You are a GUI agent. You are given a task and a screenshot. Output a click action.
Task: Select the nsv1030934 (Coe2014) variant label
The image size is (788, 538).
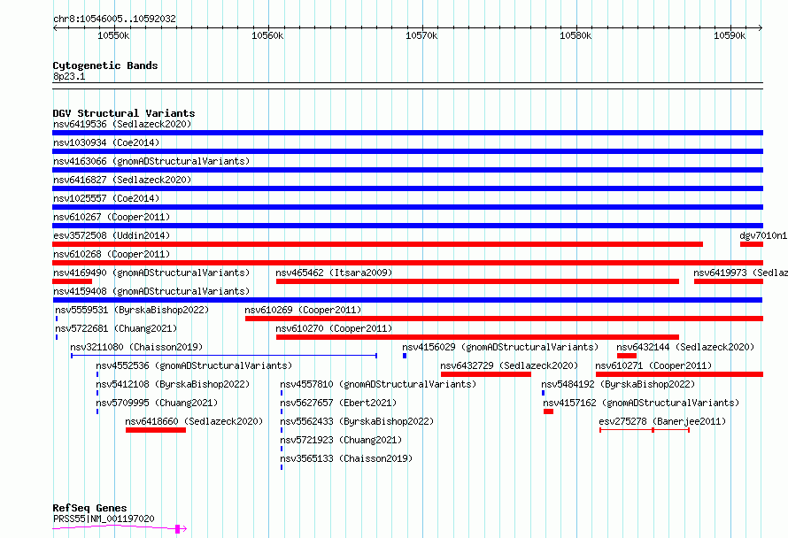point(106,142)
